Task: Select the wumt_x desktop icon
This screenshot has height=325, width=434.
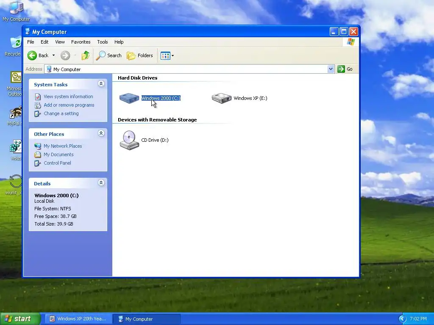Action: coord(14,185)
